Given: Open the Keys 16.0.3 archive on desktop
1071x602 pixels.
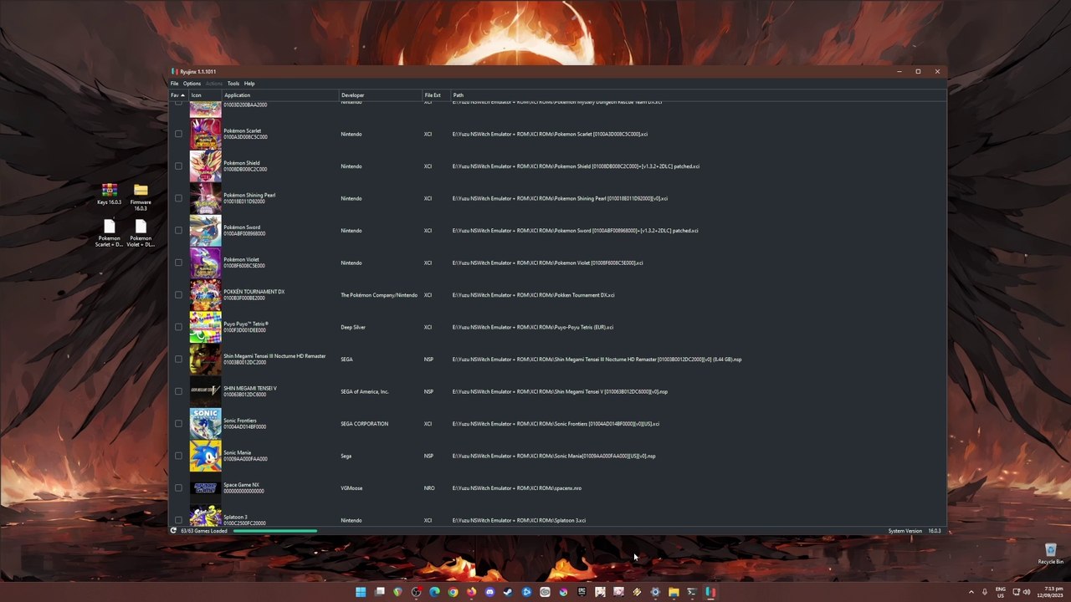Looking at the screenshot, I should pyautogui.click(x=109, y=194).
